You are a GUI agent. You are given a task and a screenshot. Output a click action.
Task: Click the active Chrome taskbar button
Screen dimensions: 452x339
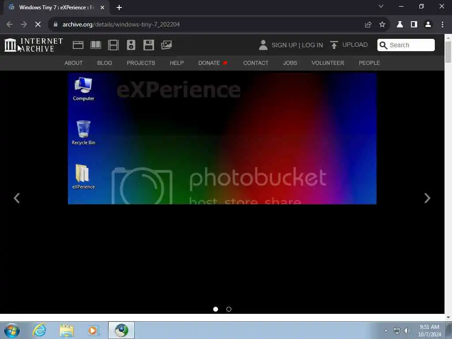pyautogui.click(x=121, y=330)
